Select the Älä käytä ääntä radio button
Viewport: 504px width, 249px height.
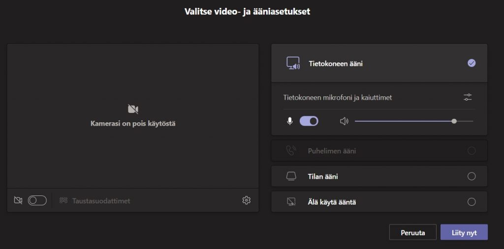click(x=472, y=202)
